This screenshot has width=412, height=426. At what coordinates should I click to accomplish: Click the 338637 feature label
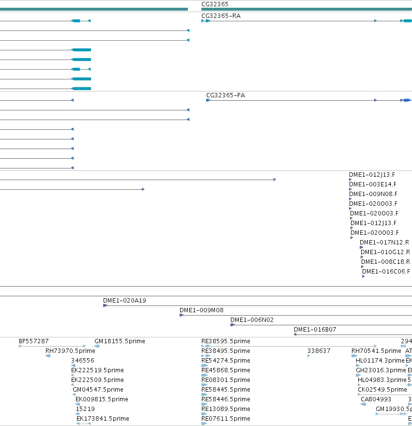coord(319,351)
